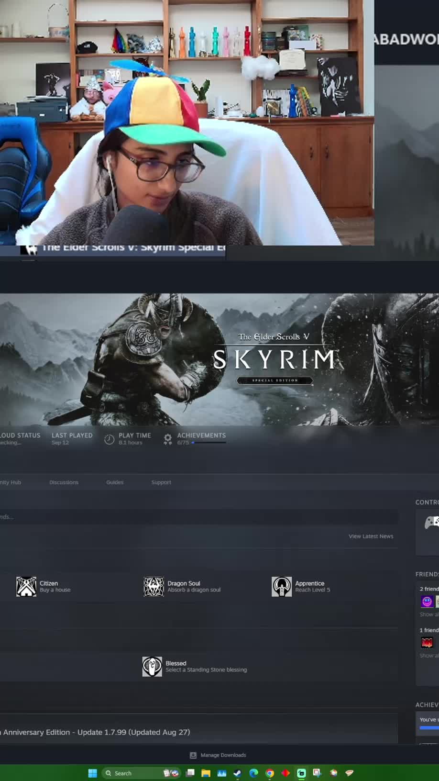This screenshot has width=439, height=781.
Task: Click the Windows taskbar Search box
Action: (x=142, y=773)
